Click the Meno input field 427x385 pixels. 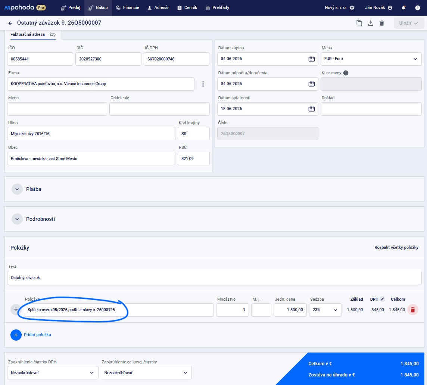click(57, 109)
